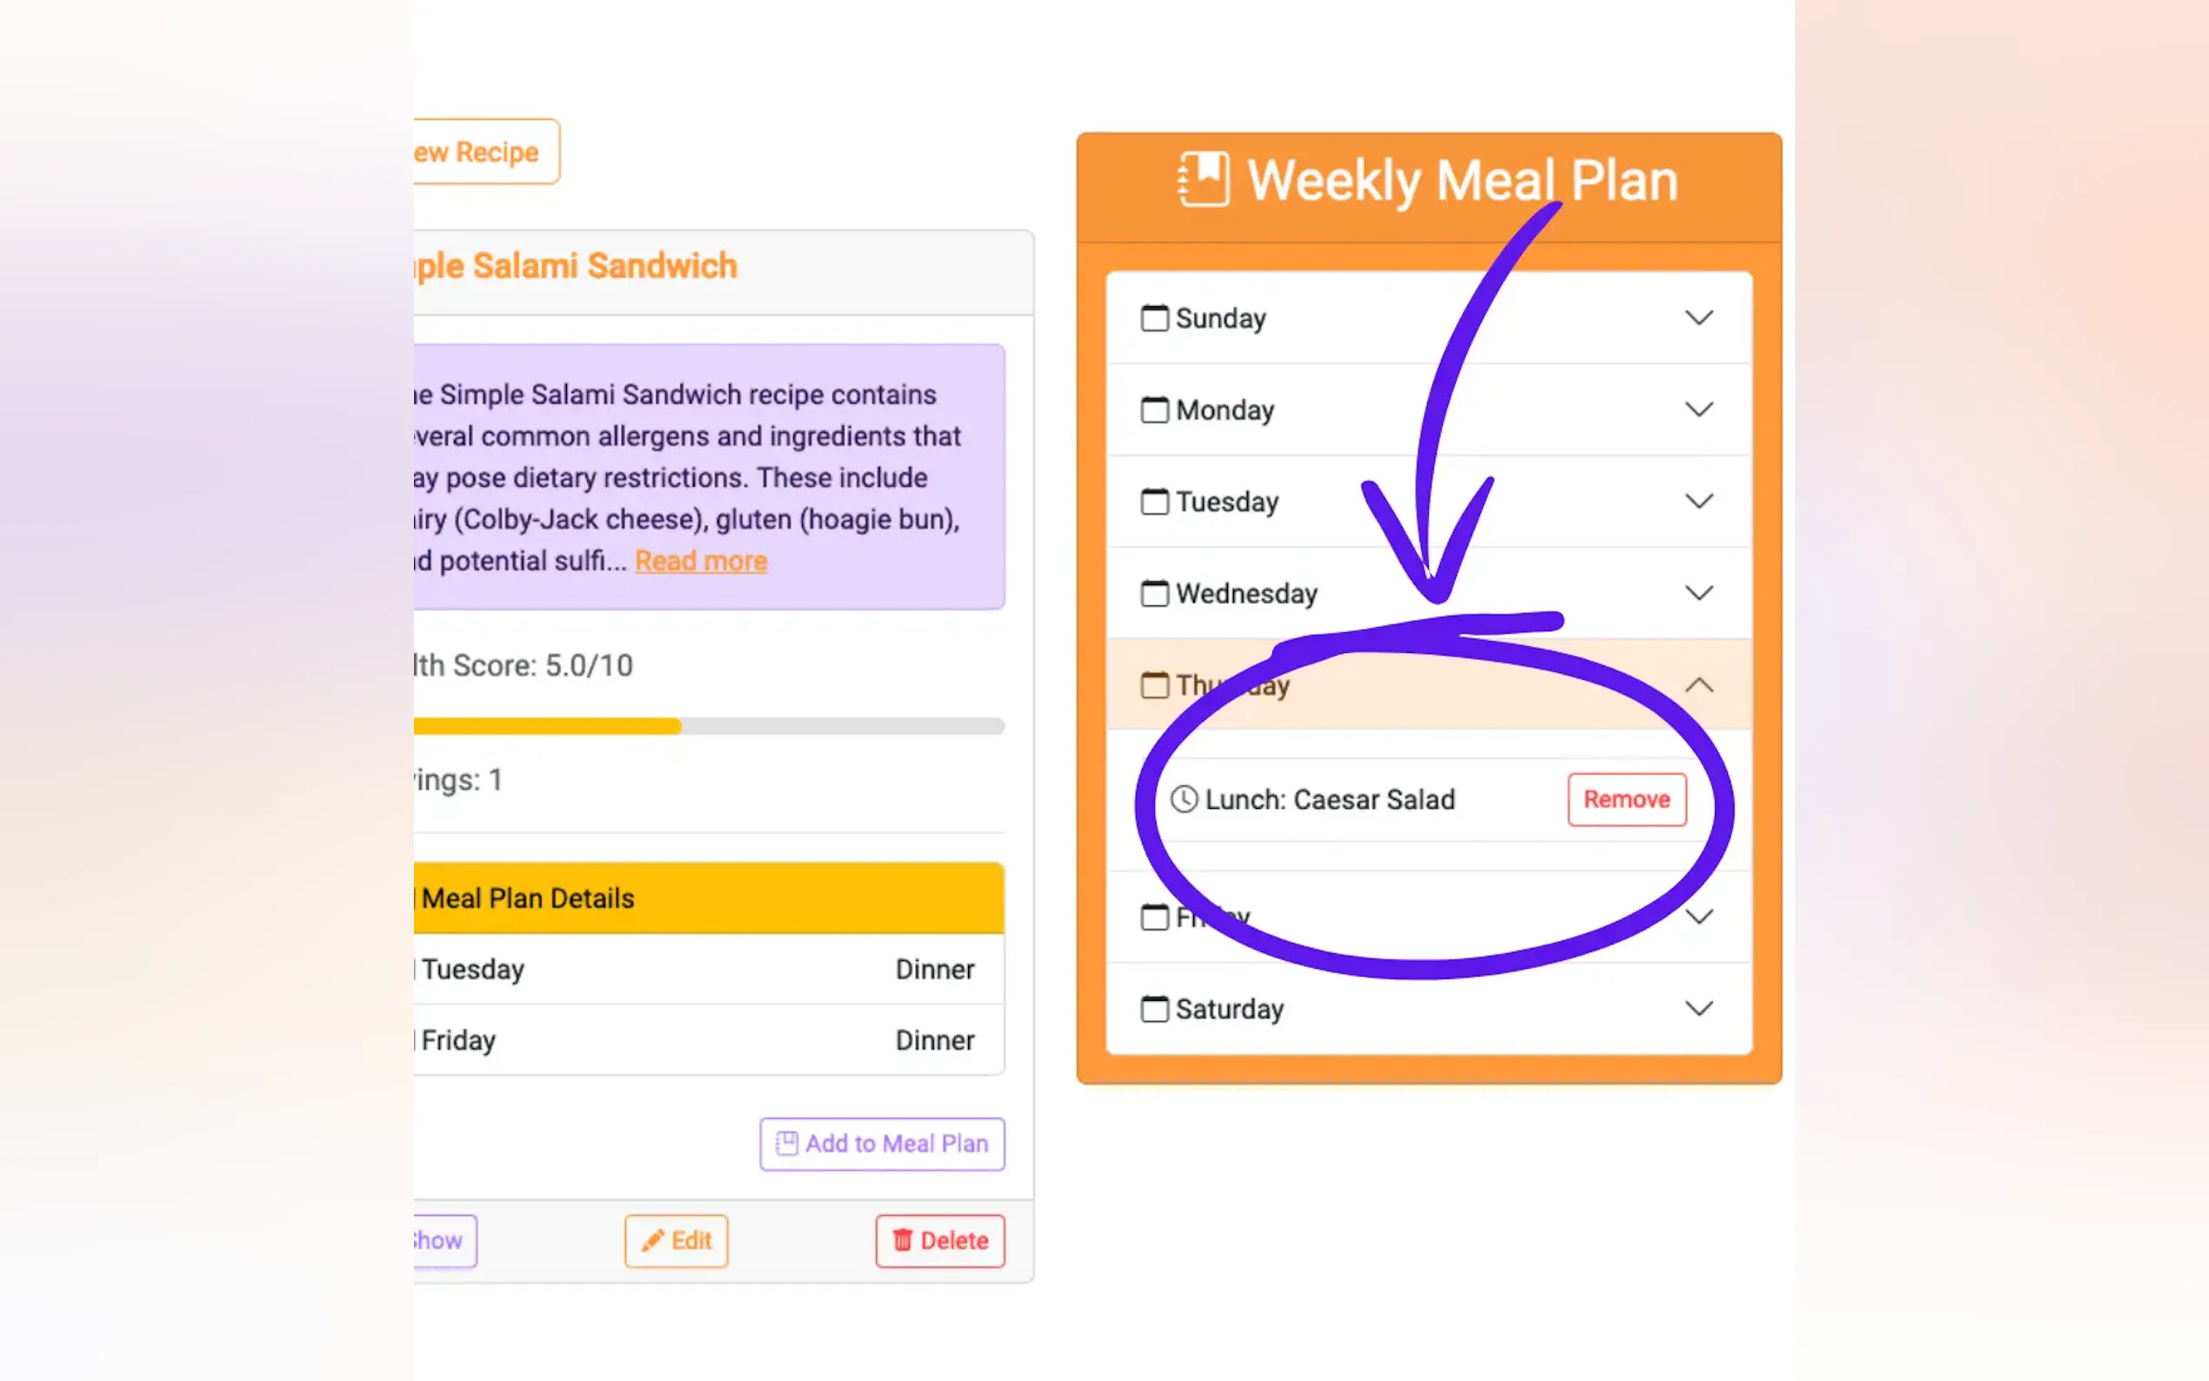The width and height of the screenshot is (2209, 1381).
Task: Expand the Sunday meal plan chevron
Action: point(1698,317)
